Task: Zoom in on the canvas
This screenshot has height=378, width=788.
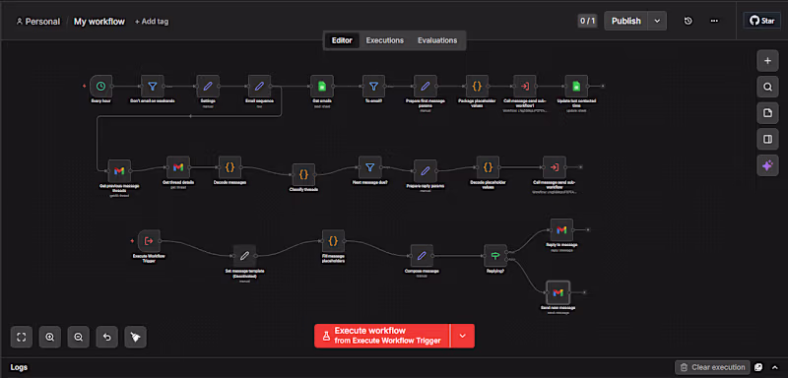Action: (50, 337)
